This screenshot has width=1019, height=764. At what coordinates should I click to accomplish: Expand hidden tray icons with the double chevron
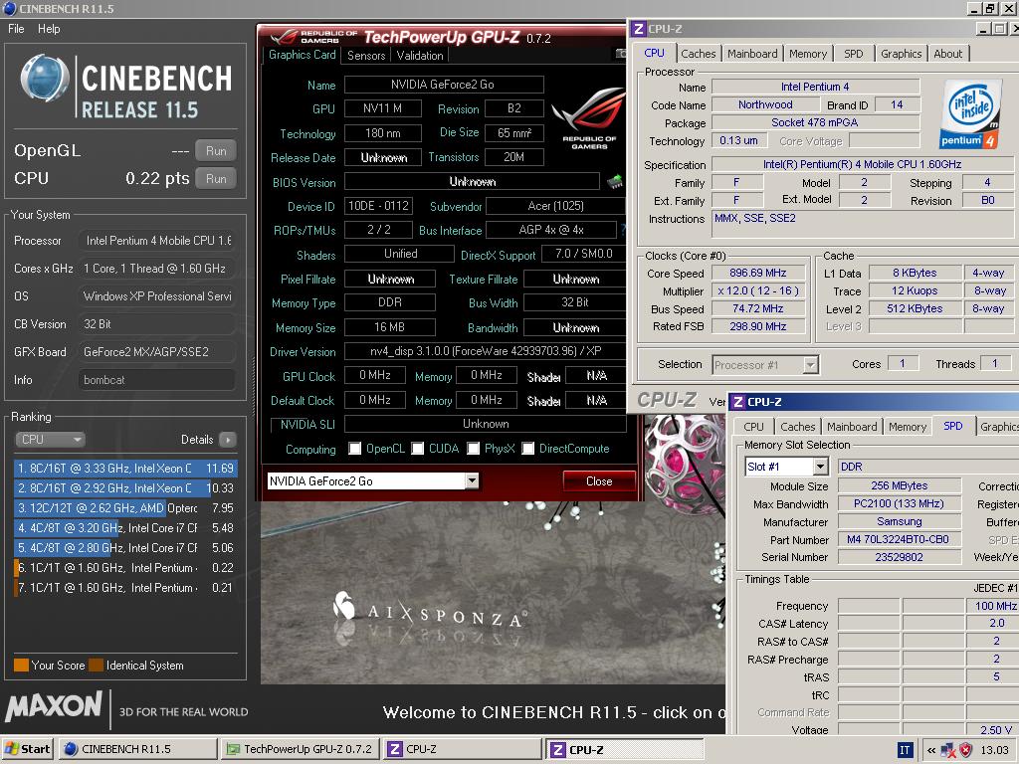pyautogui.click(x=931, y=750)
